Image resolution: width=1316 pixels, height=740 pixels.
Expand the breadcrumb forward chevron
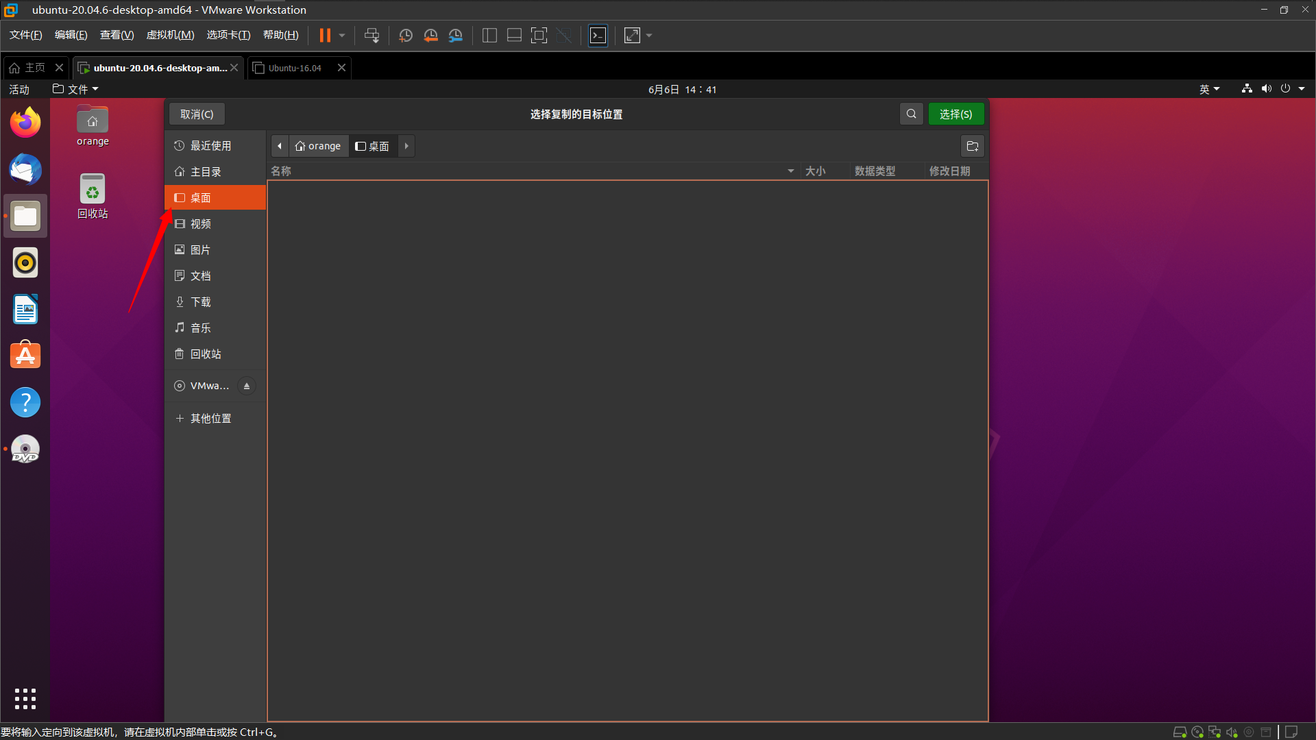(406, 146)
